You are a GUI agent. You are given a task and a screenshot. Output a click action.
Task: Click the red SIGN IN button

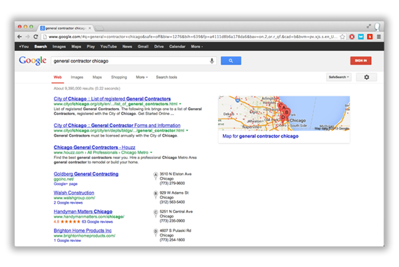coord(361,60)
